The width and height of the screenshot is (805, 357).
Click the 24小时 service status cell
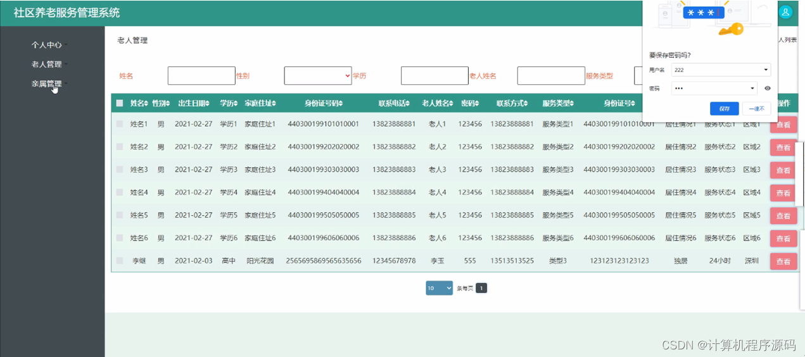point(719,261)
